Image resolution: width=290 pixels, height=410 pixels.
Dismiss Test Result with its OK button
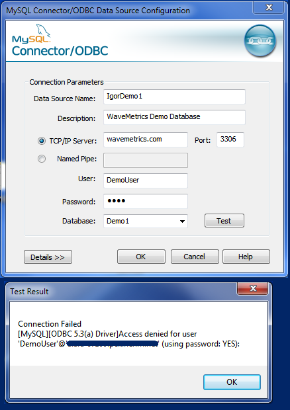click(232, 382)
